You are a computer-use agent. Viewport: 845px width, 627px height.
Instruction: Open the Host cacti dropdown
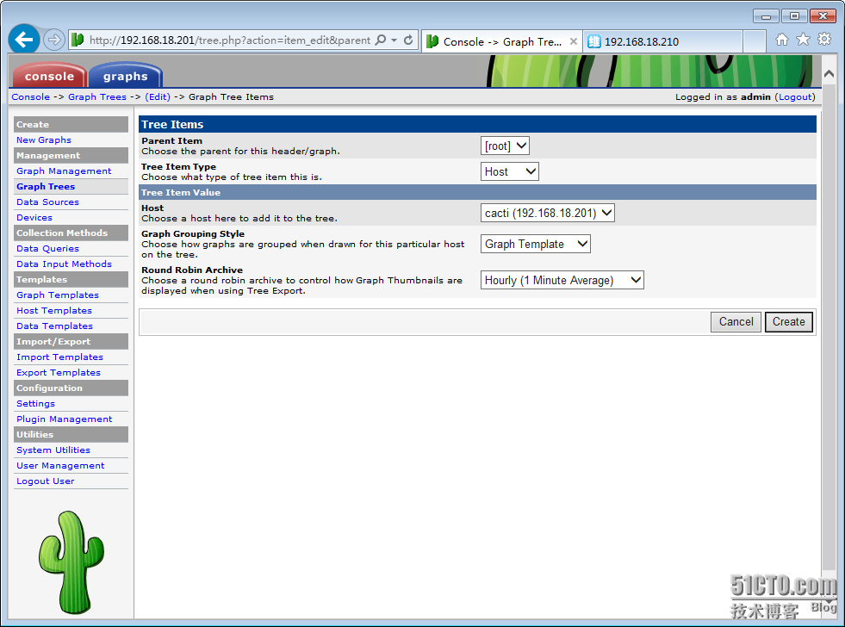tap(548, 213)
